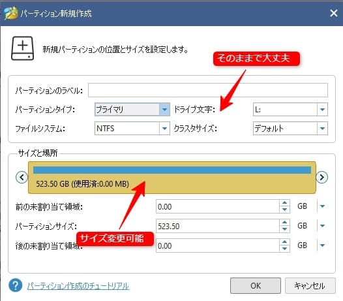Click the 後の未割り当て領域 input showing 0.00
343x301 pixels.
[x=218, y=246]
